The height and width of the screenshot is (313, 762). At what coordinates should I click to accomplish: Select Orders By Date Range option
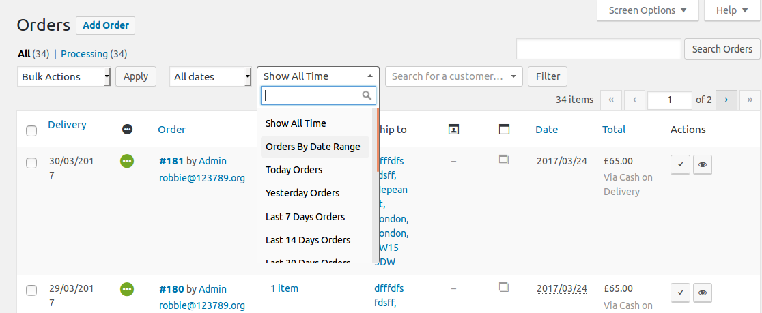pyautogui.click(x=313, y=147)
